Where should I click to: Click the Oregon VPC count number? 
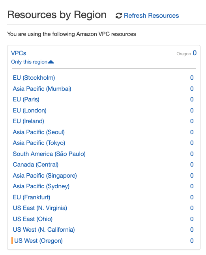click(195, 53)
